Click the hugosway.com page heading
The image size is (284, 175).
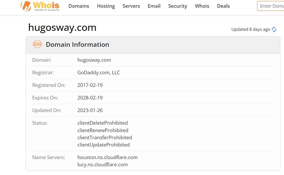(62, 28)
